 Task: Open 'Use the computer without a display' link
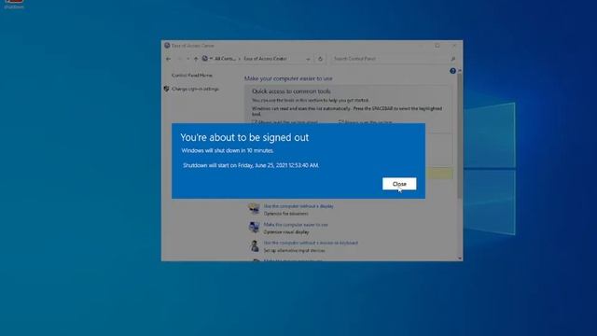(x=298, y=206)
